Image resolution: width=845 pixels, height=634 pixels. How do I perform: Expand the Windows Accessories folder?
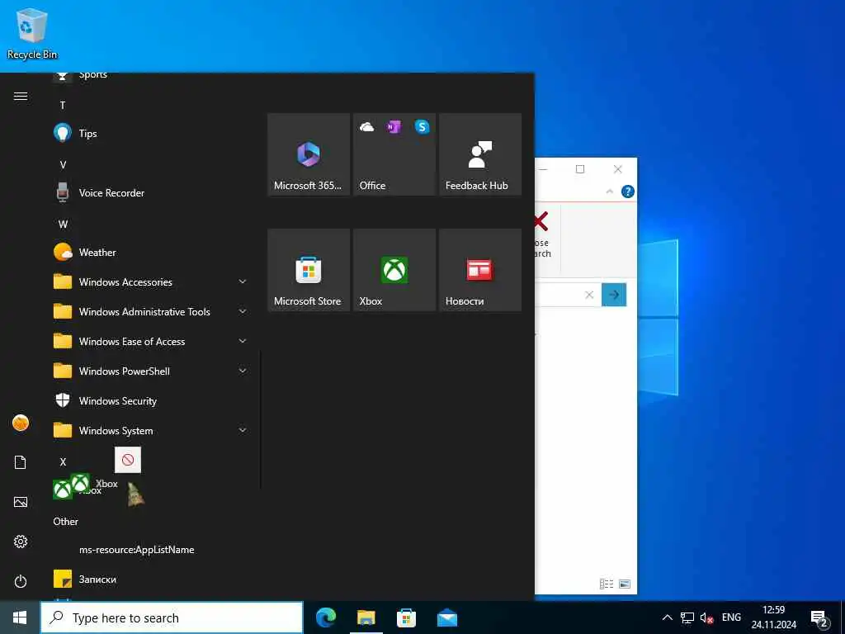(149, 282)
